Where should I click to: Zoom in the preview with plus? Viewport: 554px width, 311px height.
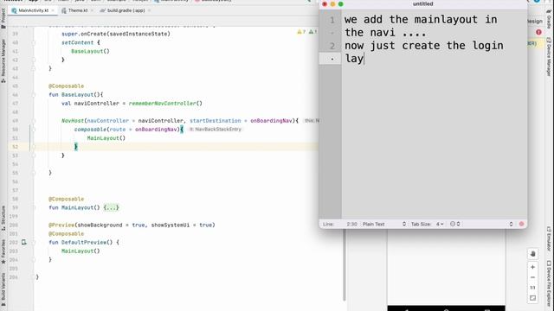533,267
